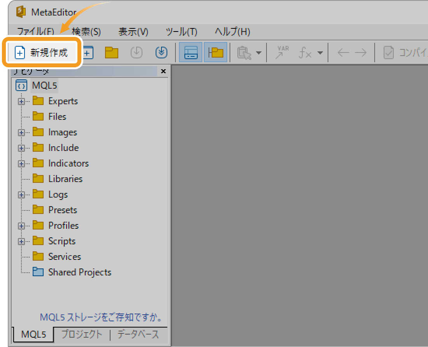Select the Scripts folder label
The image size is (428, 347).
(x=62, y=241)
